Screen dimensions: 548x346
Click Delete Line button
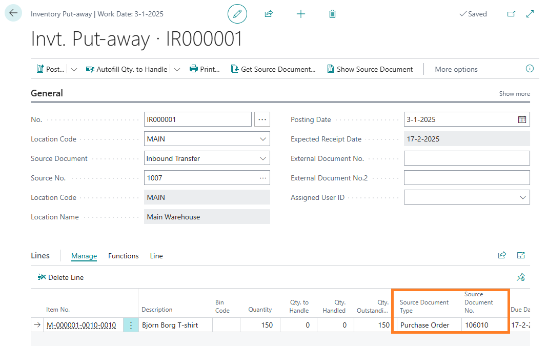(60, 277)
